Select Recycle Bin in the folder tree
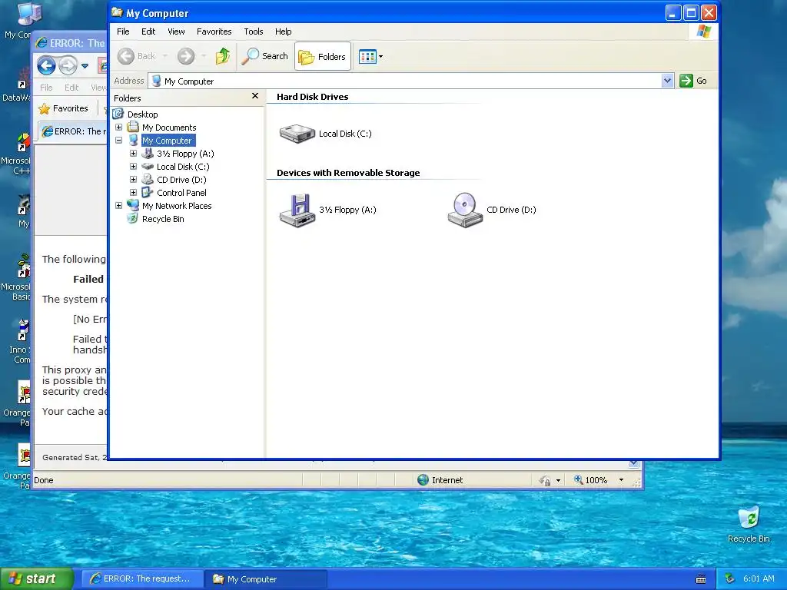Screen dimensions: 787x590 (163, 219)
